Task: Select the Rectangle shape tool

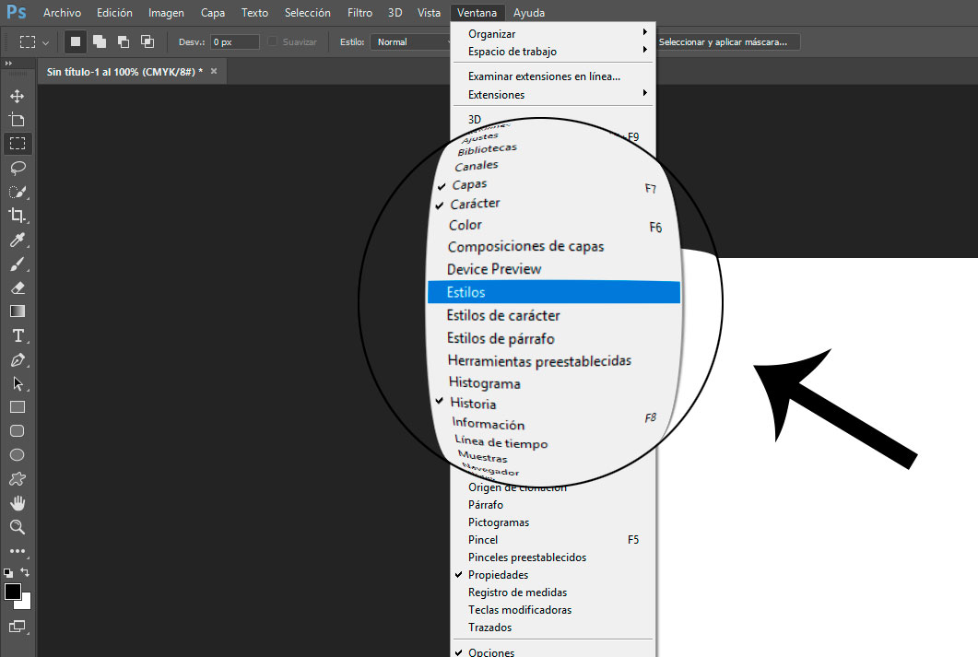Action: tap(18, 407)
